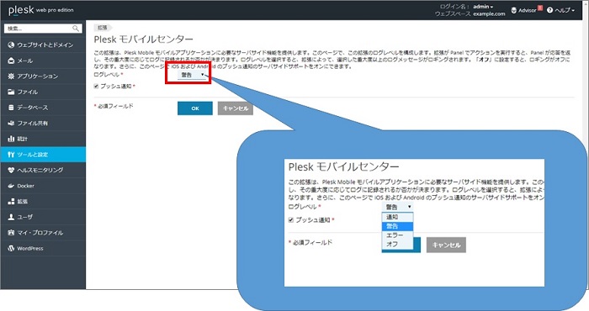Screen dimensions: 589x311
Task: Open ウェブサイトとドメイン in the sidebar
Action: pos(43,45)
